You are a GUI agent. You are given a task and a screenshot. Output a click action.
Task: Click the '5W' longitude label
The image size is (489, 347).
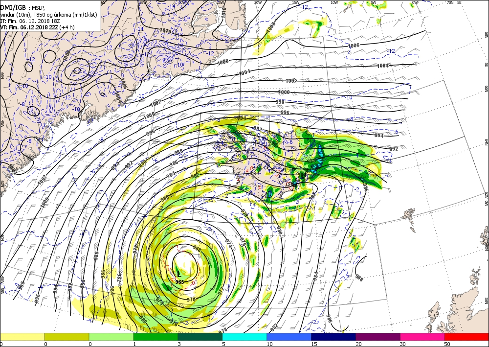(373, 2)
